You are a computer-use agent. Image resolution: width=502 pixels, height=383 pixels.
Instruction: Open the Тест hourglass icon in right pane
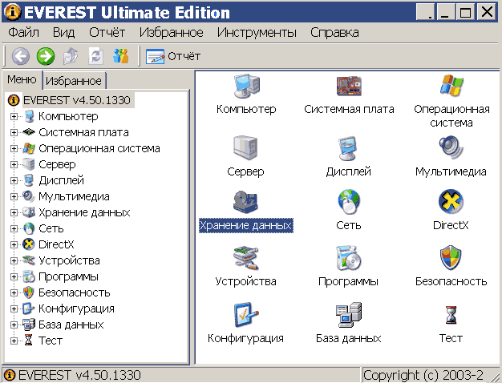(x=451, y=315)
